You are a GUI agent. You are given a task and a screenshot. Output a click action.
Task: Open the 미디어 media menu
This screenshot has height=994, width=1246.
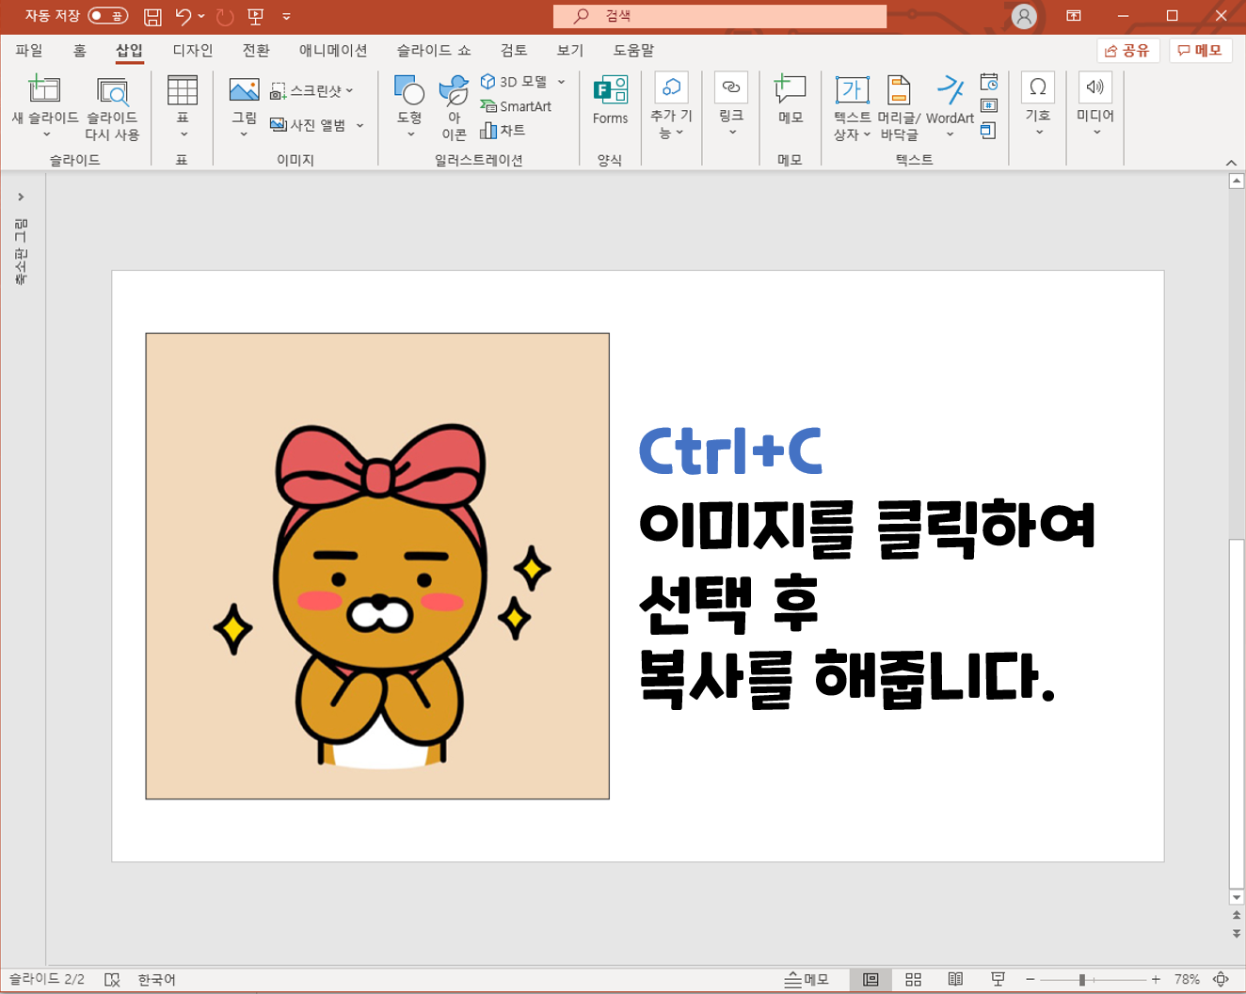coord(1095,104)
